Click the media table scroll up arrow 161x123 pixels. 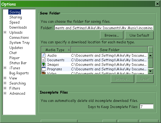pyautogui.click(x=151, y=56)
